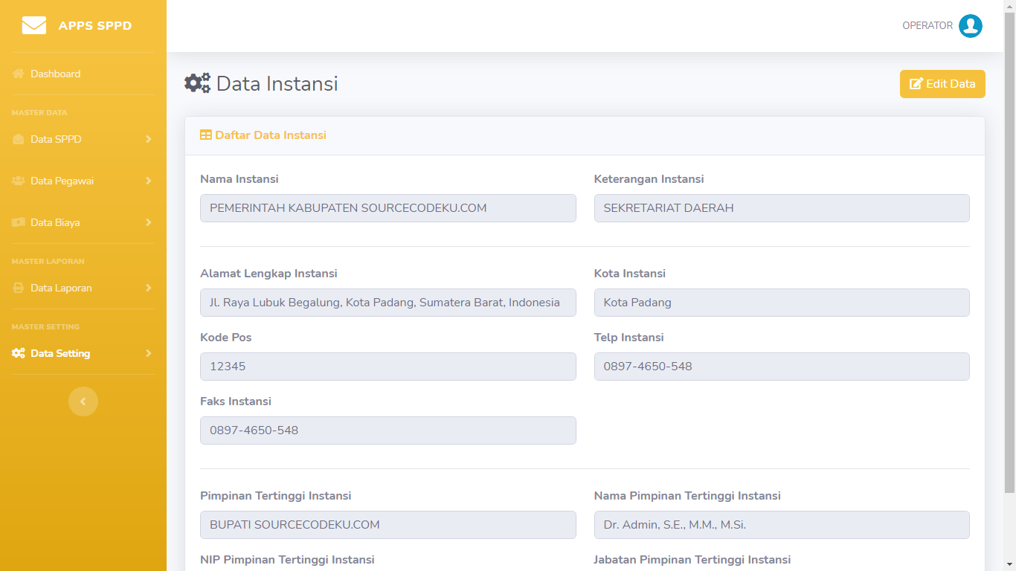This screenshot has width=1016, height=571.
Task: Expand Data Biaya chevron arrow
Action: point(149,222)
